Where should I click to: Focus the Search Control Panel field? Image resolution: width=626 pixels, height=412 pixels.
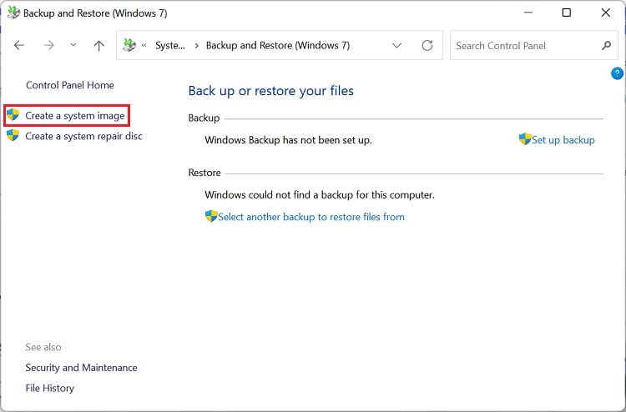524,46
